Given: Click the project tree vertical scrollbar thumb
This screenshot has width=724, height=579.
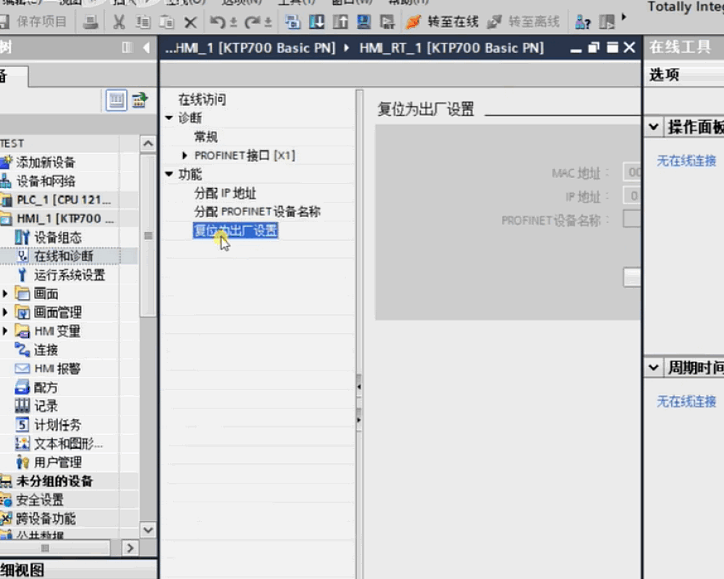Looking at the screenshot, I should coord(148,236).
